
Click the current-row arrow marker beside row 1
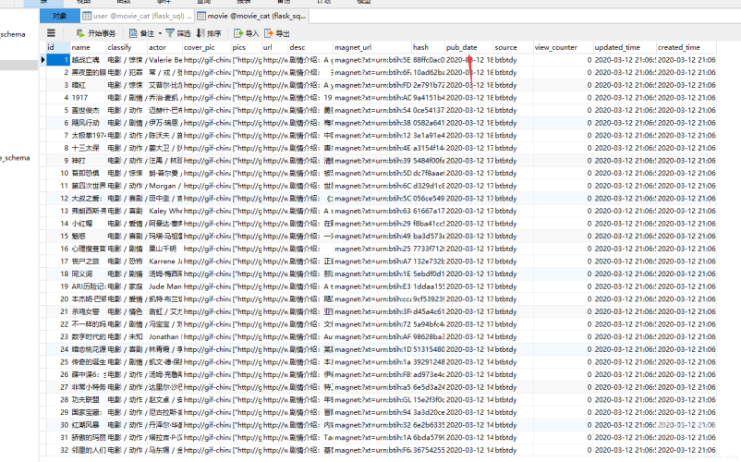click(43, 60)
